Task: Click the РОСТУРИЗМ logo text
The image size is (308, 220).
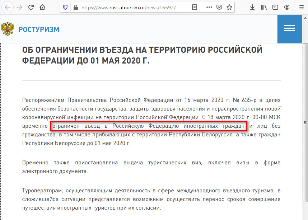Action: pos(39,29)
